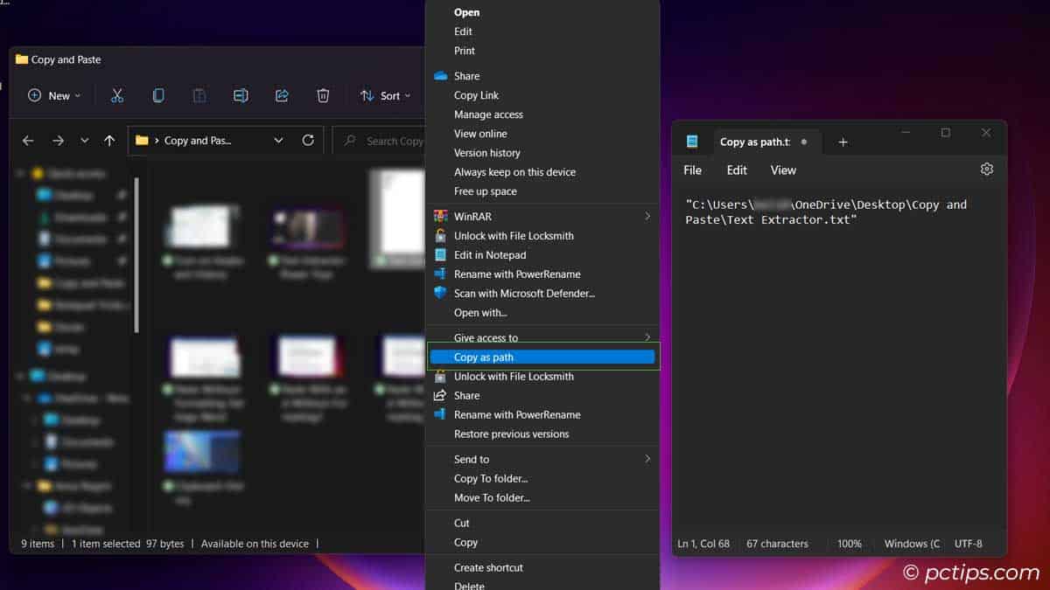Navigate back using the back arrow

(27, 140)
